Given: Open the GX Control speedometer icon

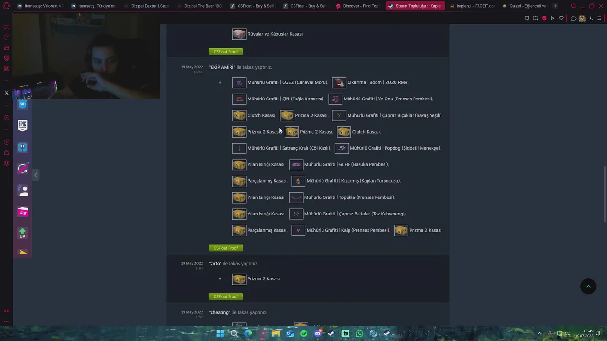Looking at the screenshot, I should coord(6,37).
